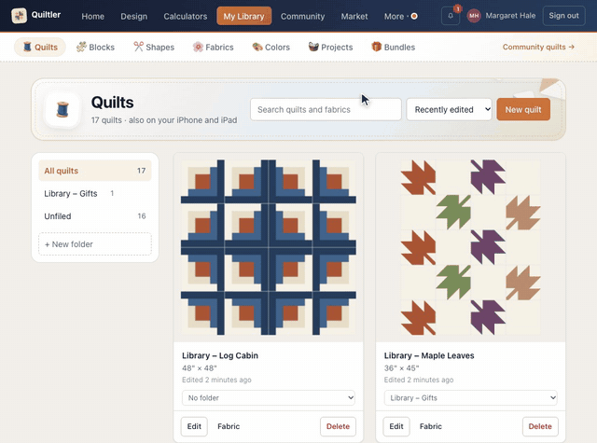Open the Log Cabin quilt thumbnail
This screenshot has width=597, height=443.
(269, 247)
